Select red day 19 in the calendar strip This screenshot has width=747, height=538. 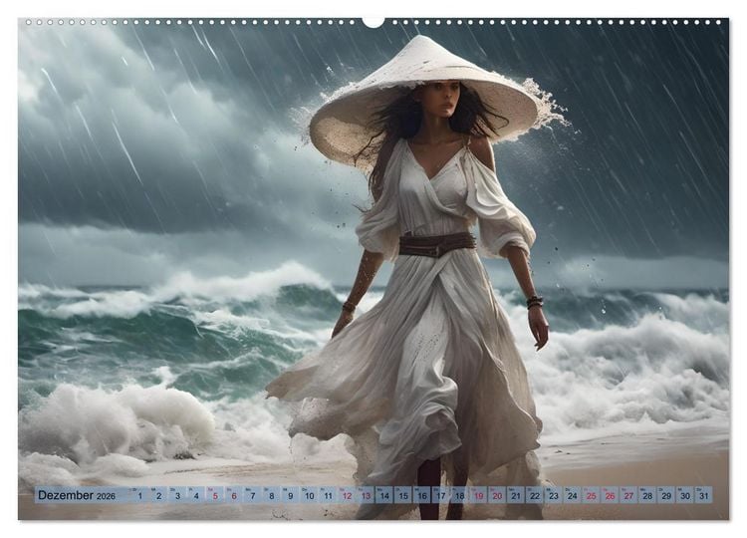478,494
